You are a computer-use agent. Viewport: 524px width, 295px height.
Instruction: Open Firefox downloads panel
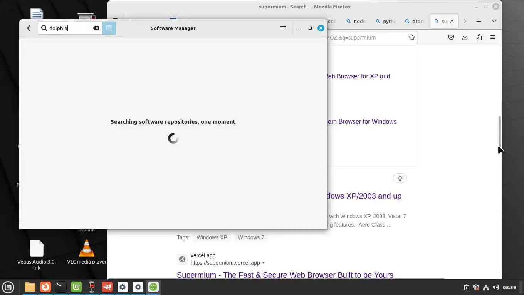(465, 37)
